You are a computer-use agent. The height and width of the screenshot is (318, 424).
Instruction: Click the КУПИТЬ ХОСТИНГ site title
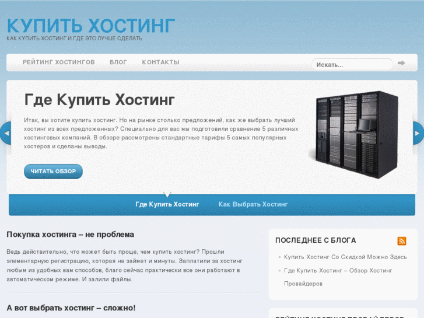[x=91, y=26]
